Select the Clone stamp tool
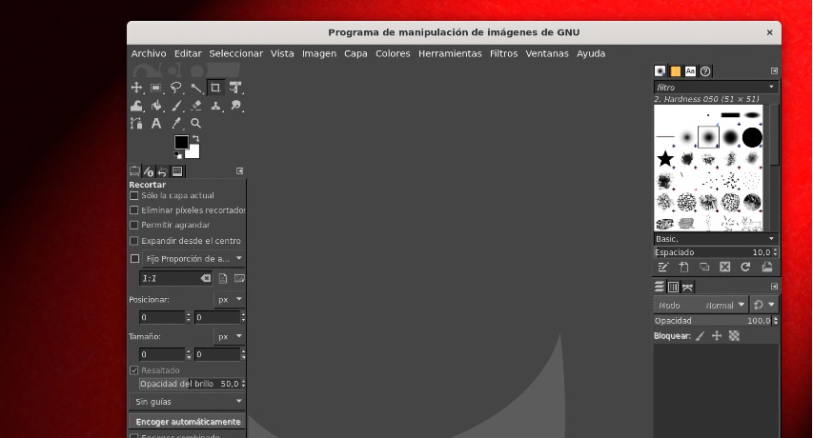The height and width of the screenshot is (438, 813). (215, 106)
